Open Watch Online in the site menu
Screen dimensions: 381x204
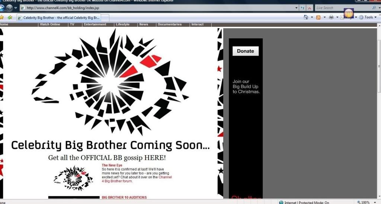click(x=50, y=24)
